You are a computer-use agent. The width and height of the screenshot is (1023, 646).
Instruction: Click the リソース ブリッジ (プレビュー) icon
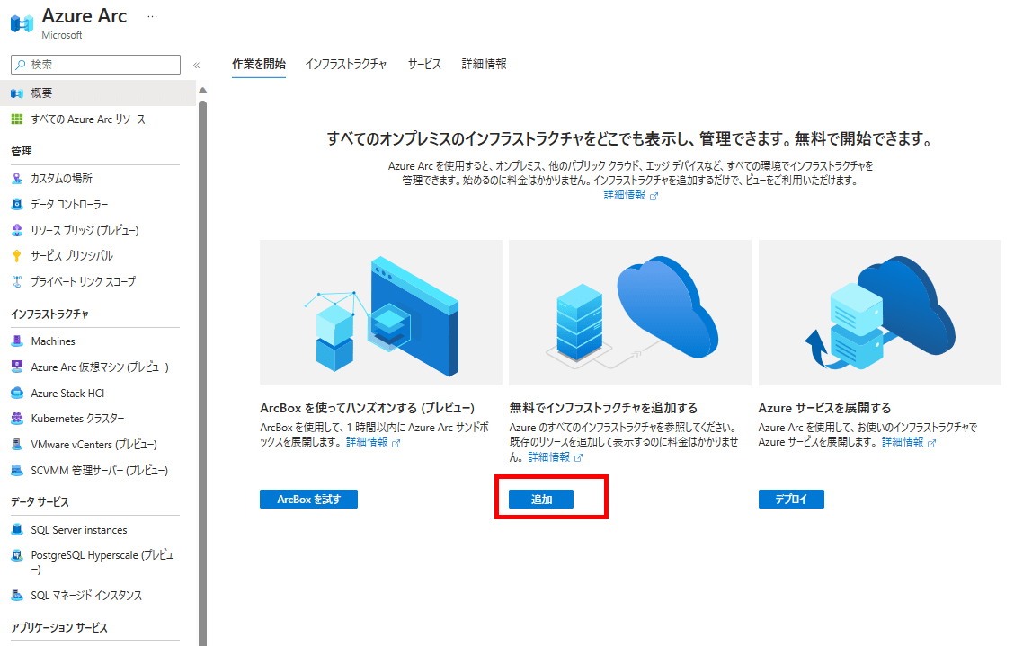[x=17, y=230]
